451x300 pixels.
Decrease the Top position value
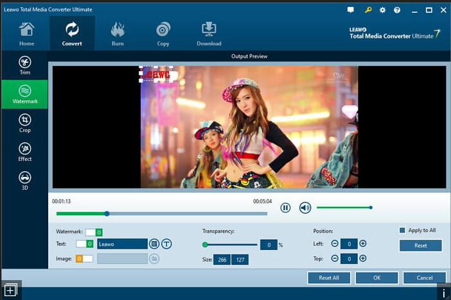click(x=335, y=258)
